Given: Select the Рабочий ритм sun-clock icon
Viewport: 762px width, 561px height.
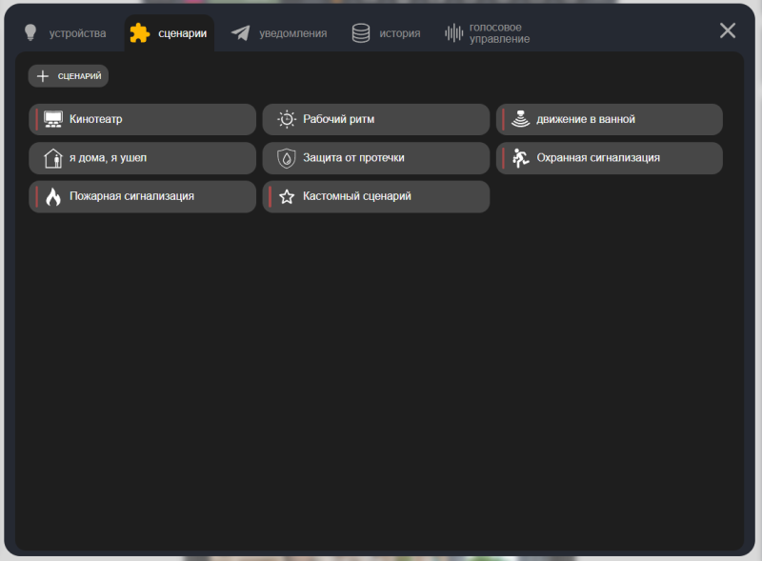Looking at the screenshot, I should tap(287, 119).
